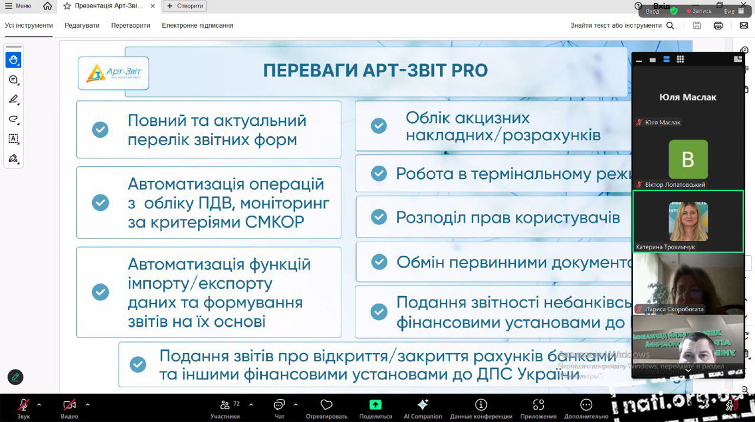Close the Презентація Арт-Зві tab
The height and width of the screenshot is (422, 755).
pyautogui.click(x=153, y=6)
